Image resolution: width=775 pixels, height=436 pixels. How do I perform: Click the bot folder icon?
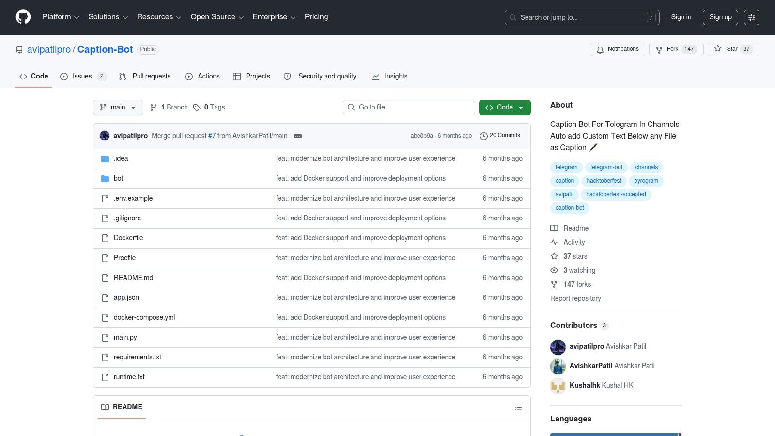coord(105,179)
